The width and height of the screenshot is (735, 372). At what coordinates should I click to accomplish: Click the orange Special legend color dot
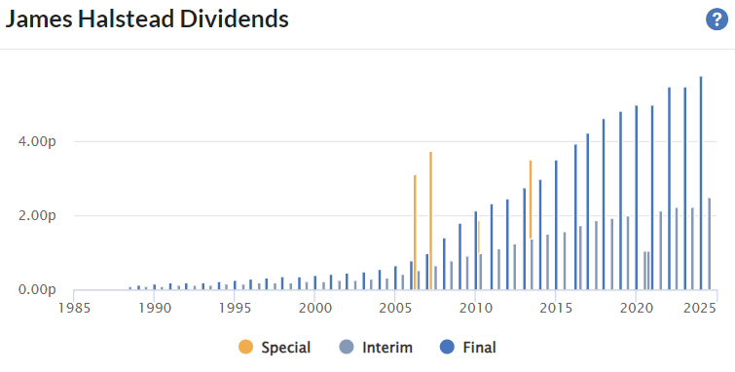click(x=245, y=348)
